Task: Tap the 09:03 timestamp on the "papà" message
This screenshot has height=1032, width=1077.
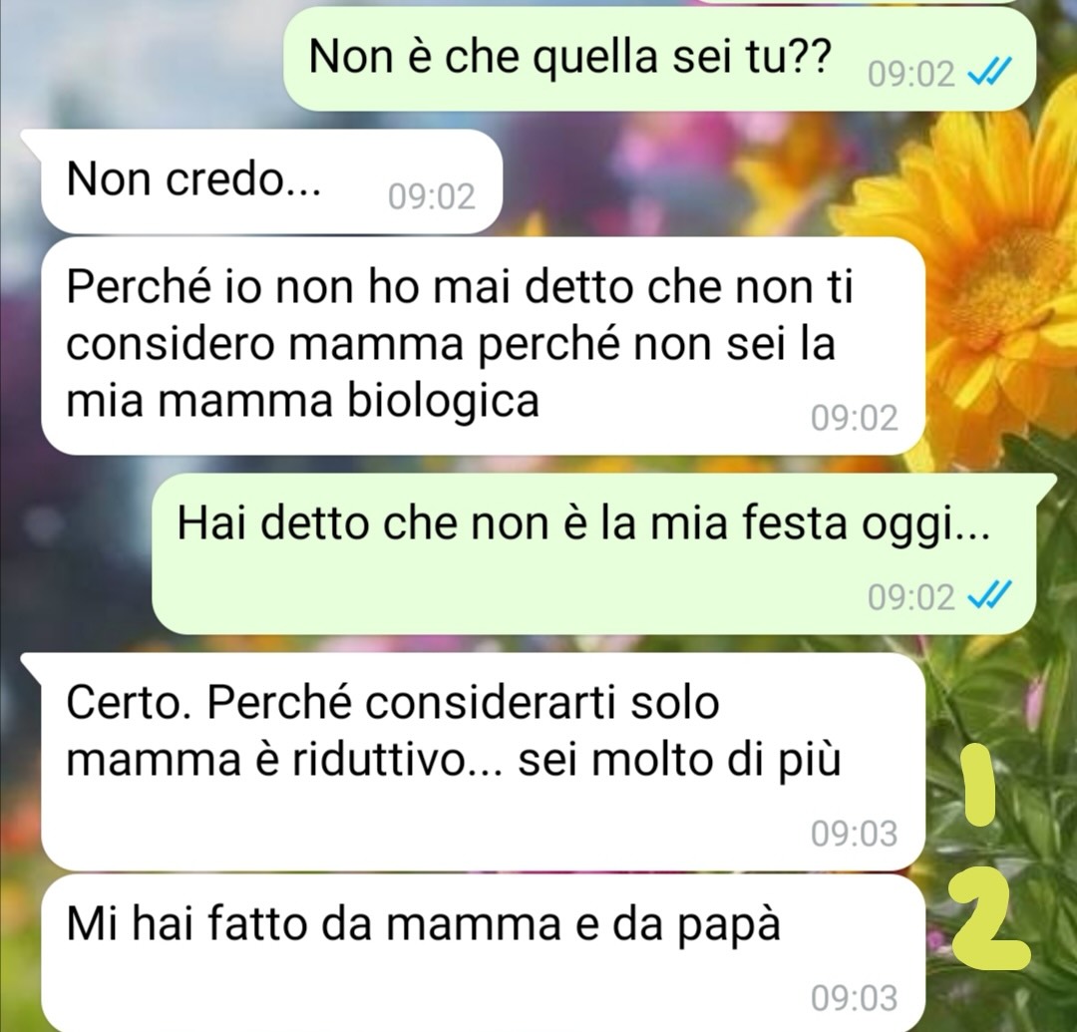Action: (x=854, y=998)
